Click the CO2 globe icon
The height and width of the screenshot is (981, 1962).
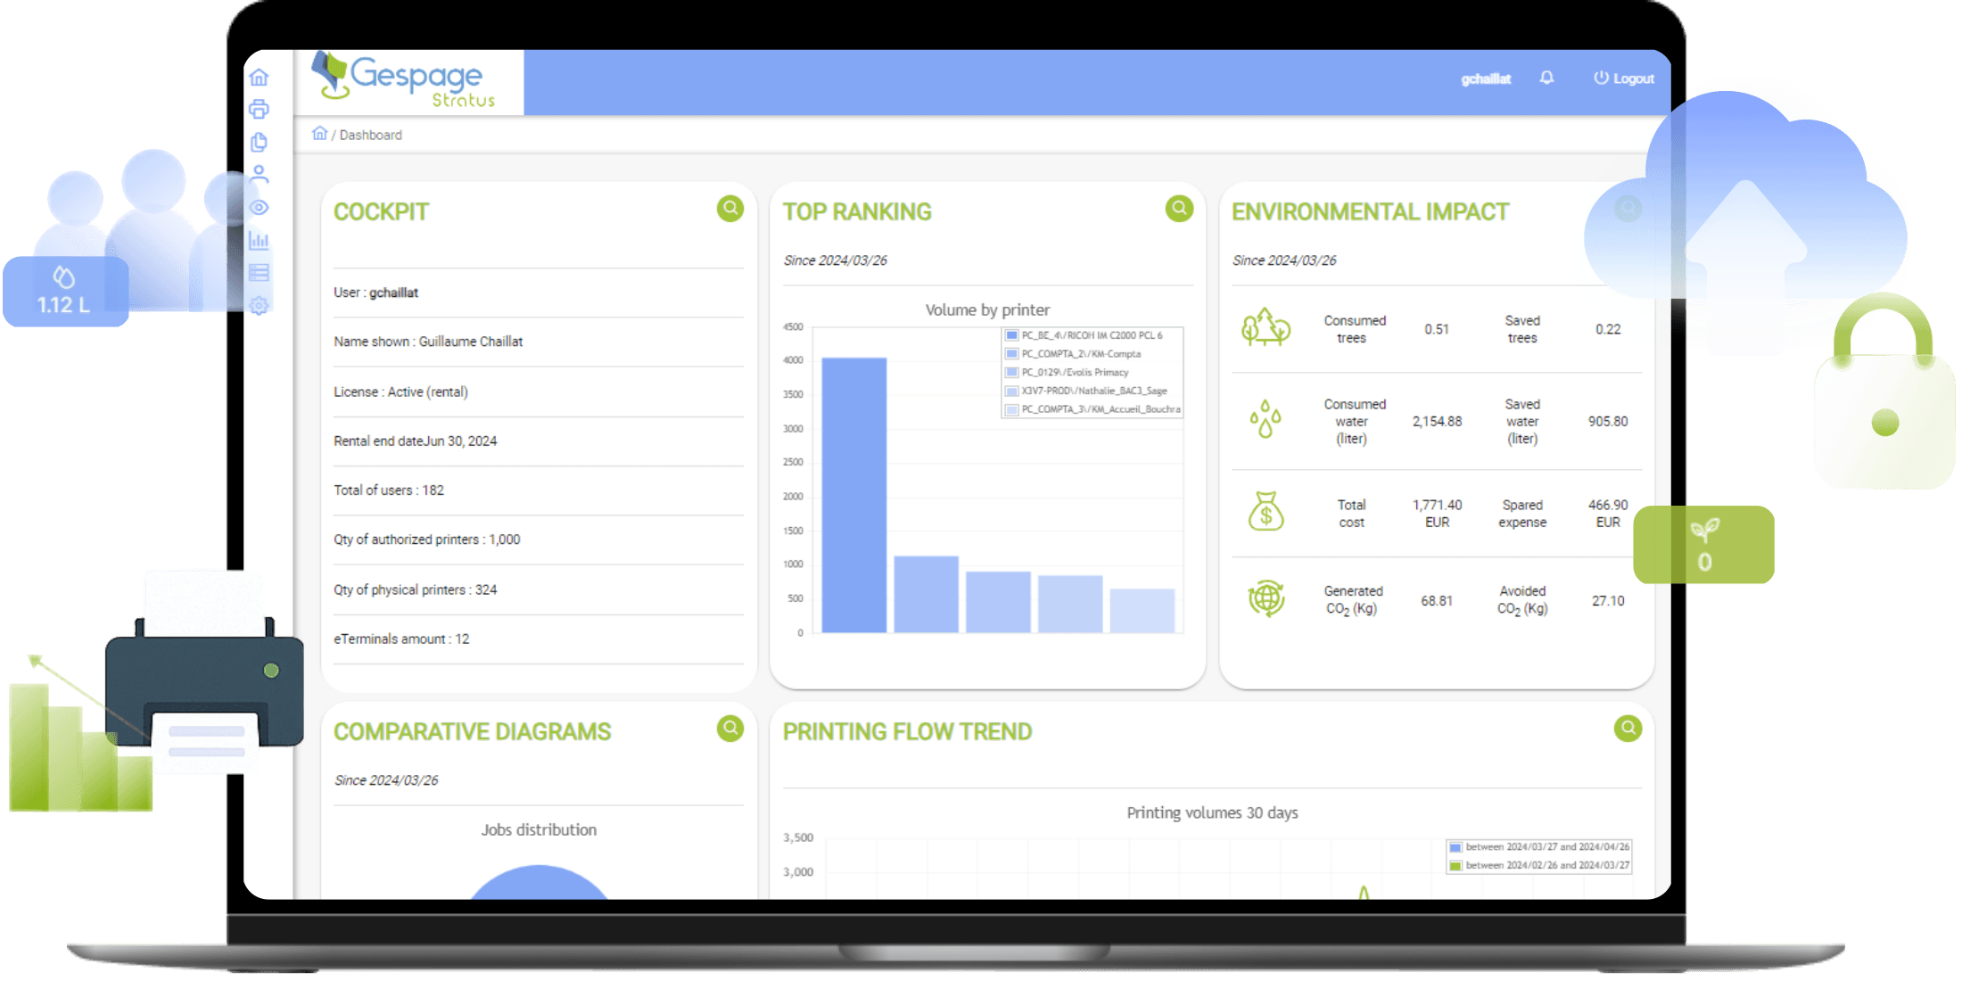[1265, 598]
